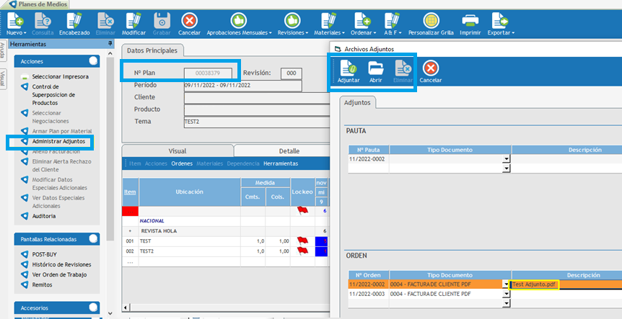Click the Imprimir printer icon
Screen dimensions: 622x319
[470, 20]
